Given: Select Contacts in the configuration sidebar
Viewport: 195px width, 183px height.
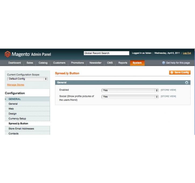Looking at the screenshot, I should tap(27, 133).
